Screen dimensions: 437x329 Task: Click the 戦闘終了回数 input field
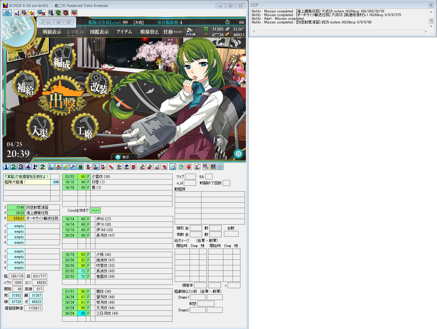click(226, 183)
